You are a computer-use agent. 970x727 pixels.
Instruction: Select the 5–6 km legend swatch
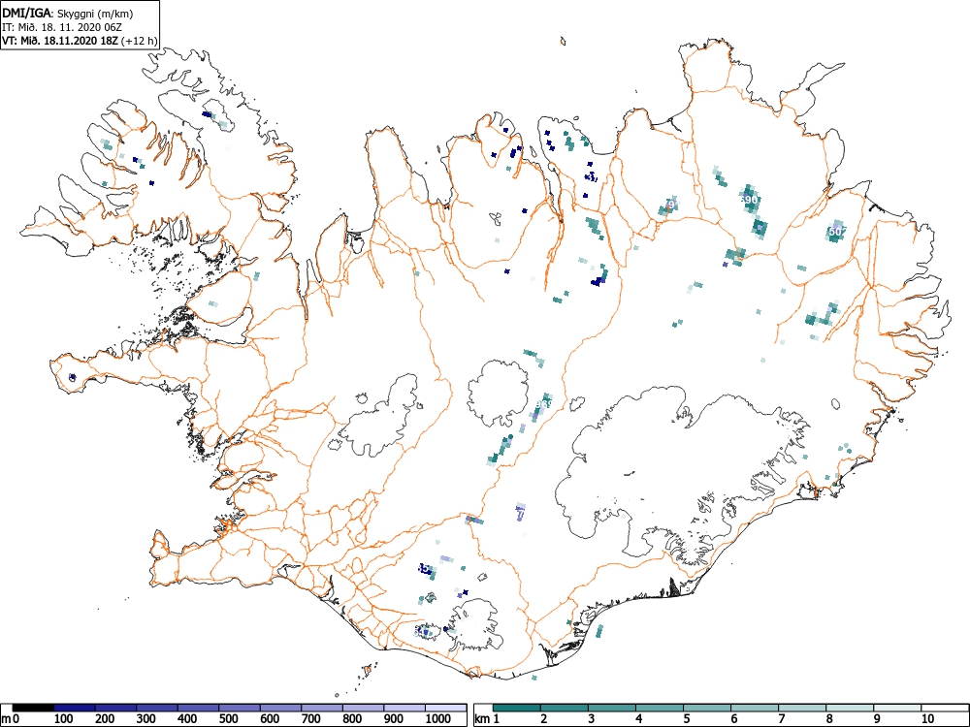[x=707, y=708]
